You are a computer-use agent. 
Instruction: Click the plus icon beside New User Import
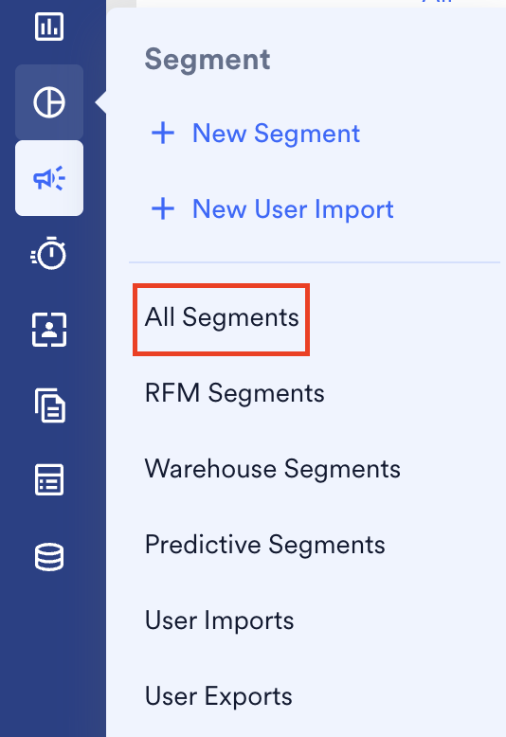(163, 208)
